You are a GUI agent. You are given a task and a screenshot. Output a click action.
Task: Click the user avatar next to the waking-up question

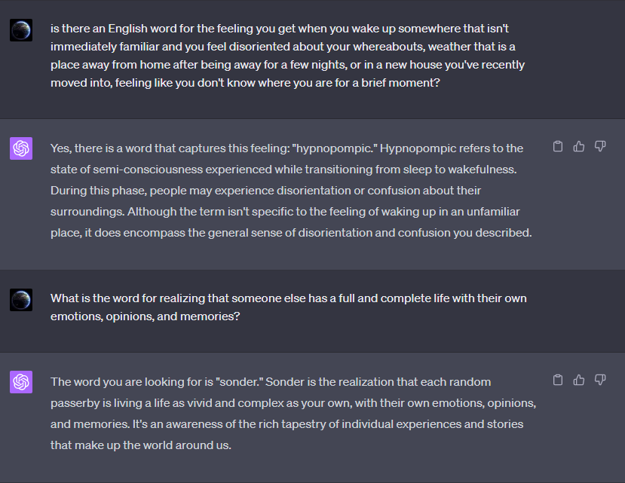click(21, 30)
